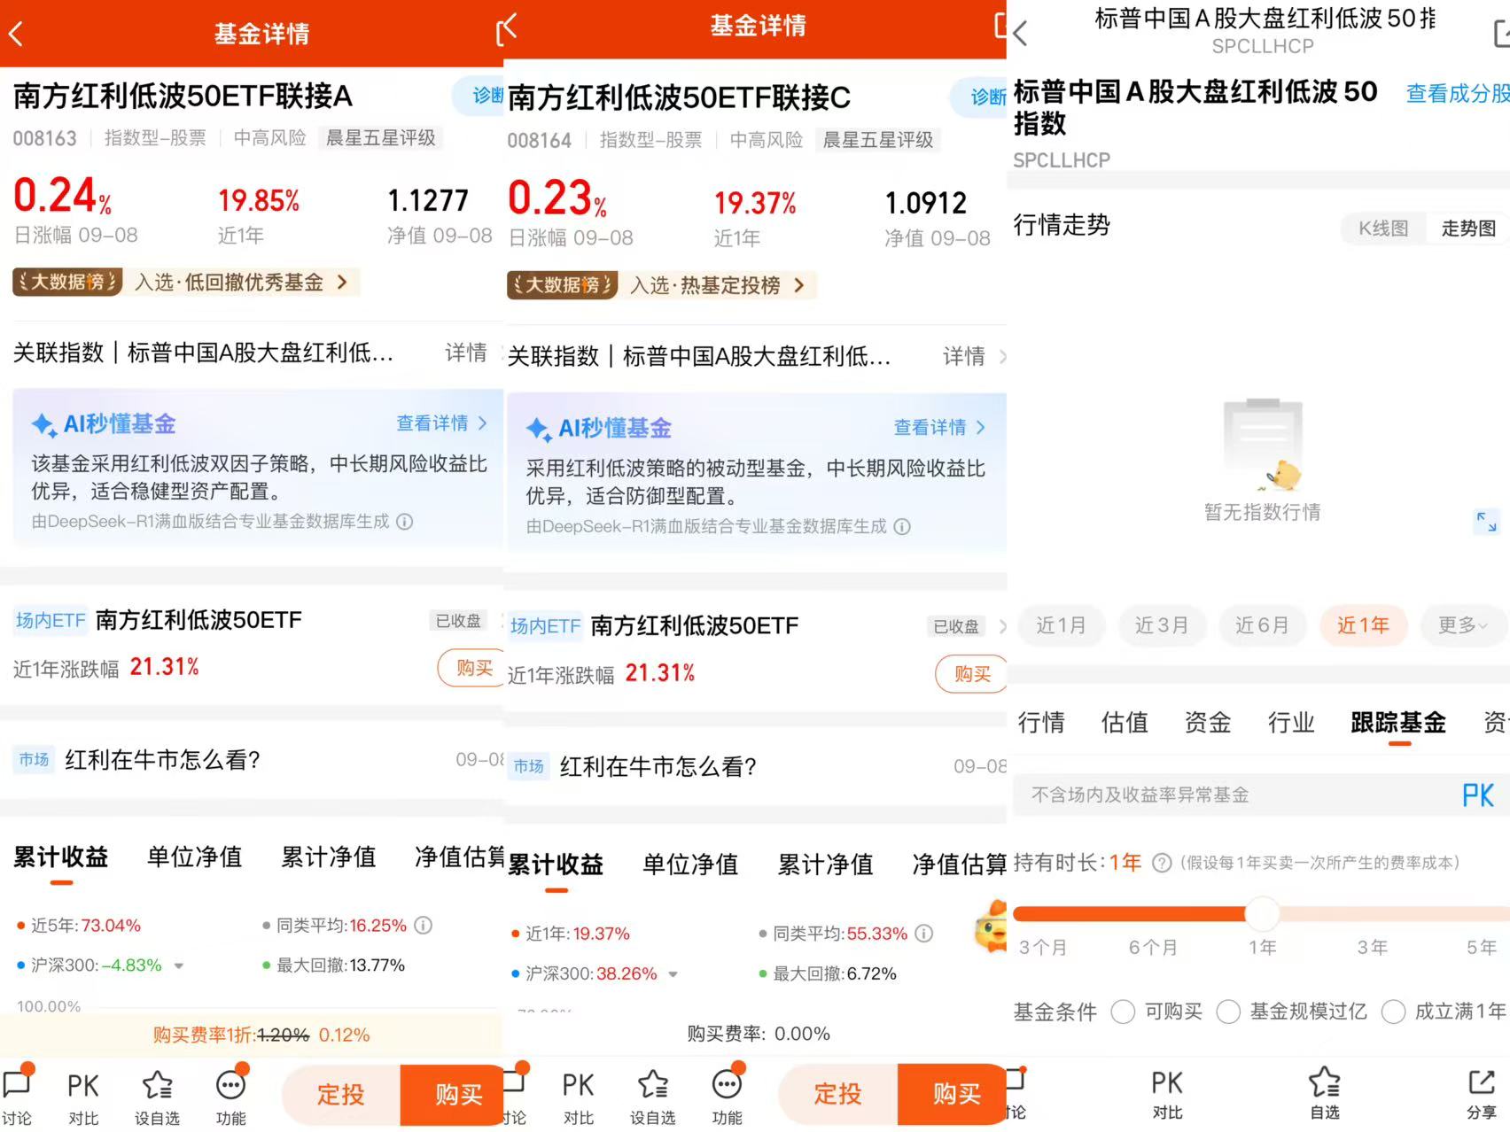This screenshot has height=1132, width=1510.
Task: Open article 红利在牛市怎么看? in 联接C
Action: tap(756, 767)
